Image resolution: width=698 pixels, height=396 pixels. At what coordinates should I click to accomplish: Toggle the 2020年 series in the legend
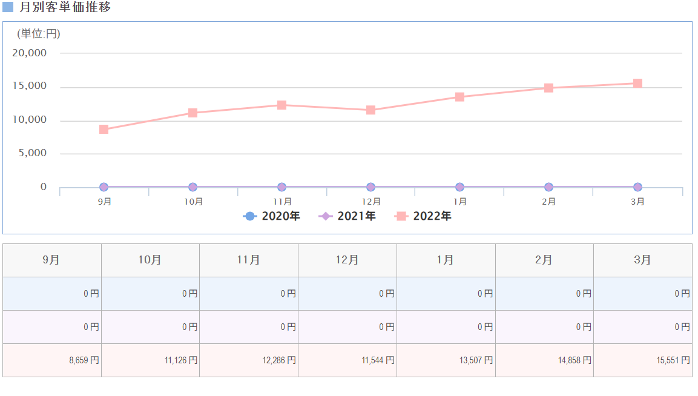[271, 216]
